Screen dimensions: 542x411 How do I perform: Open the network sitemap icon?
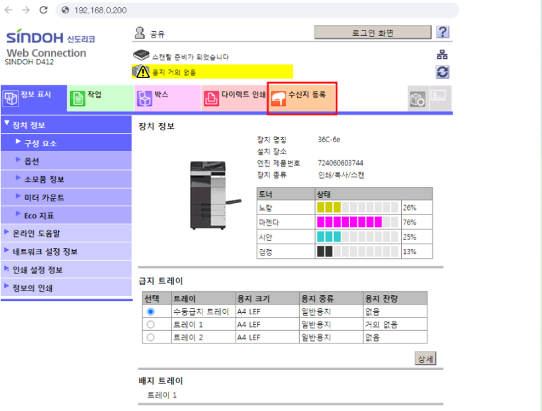442,54
